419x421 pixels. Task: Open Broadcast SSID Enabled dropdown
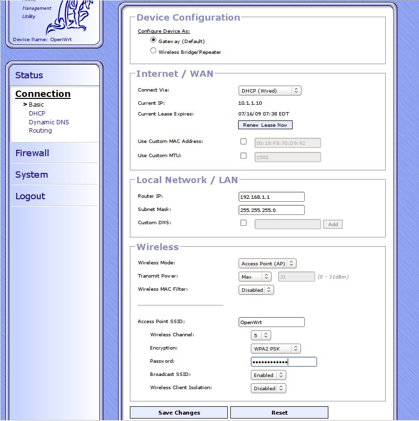coord(268,375)
